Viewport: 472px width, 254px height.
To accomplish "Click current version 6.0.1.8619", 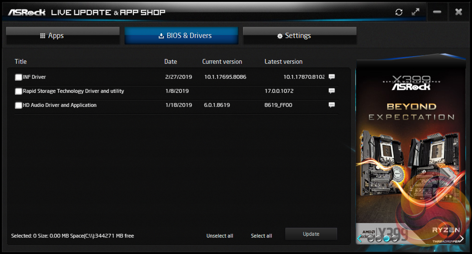I will 217,105.
